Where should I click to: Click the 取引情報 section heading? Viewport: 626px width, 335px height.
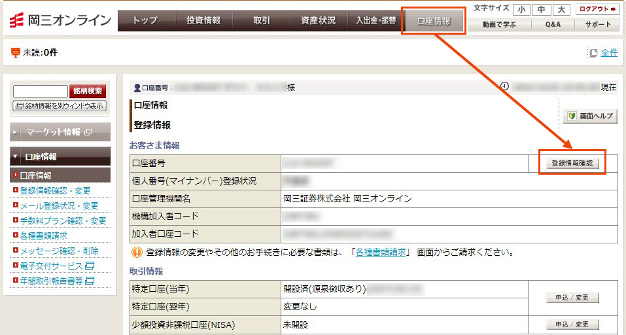146,271
